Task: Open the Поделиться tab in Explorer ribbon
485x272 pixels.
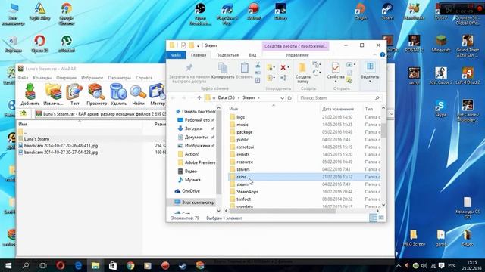Action: point(227,55)
